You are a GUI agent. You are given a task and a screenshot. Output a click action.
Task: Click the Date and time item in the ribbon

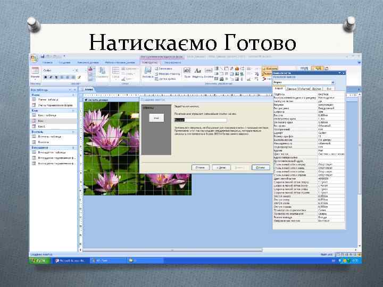(165, 79)
